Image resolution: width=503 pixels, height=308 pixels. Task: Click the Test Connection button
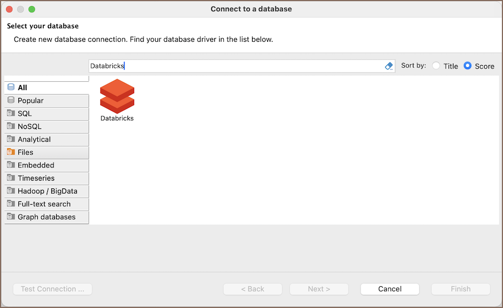[x=52, y=289]
